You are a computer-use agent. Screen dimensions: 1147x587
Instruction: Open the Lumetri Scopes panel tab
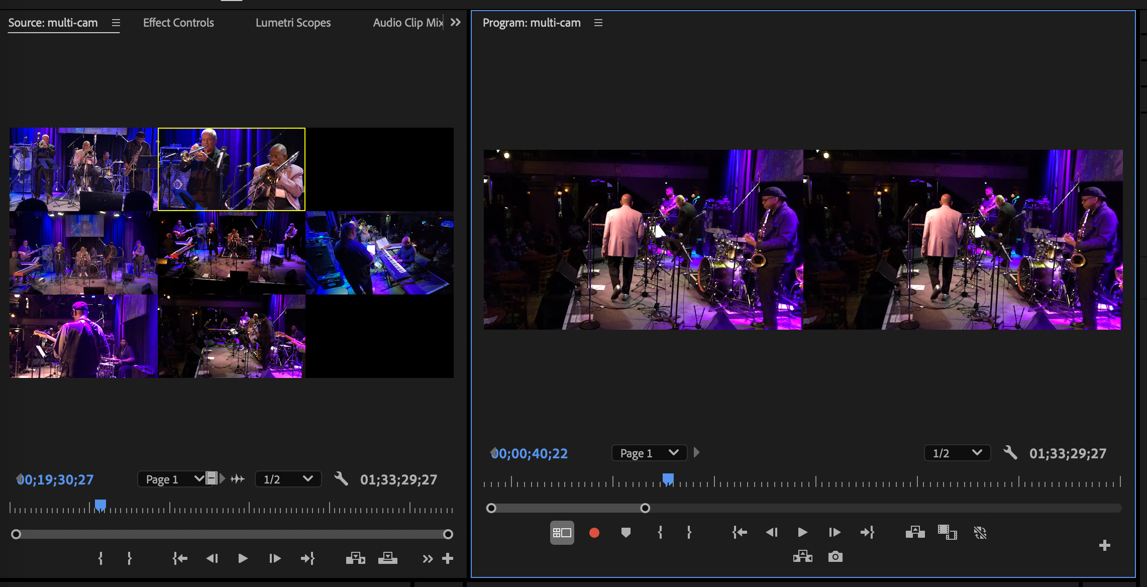click(x=293, y=23)
